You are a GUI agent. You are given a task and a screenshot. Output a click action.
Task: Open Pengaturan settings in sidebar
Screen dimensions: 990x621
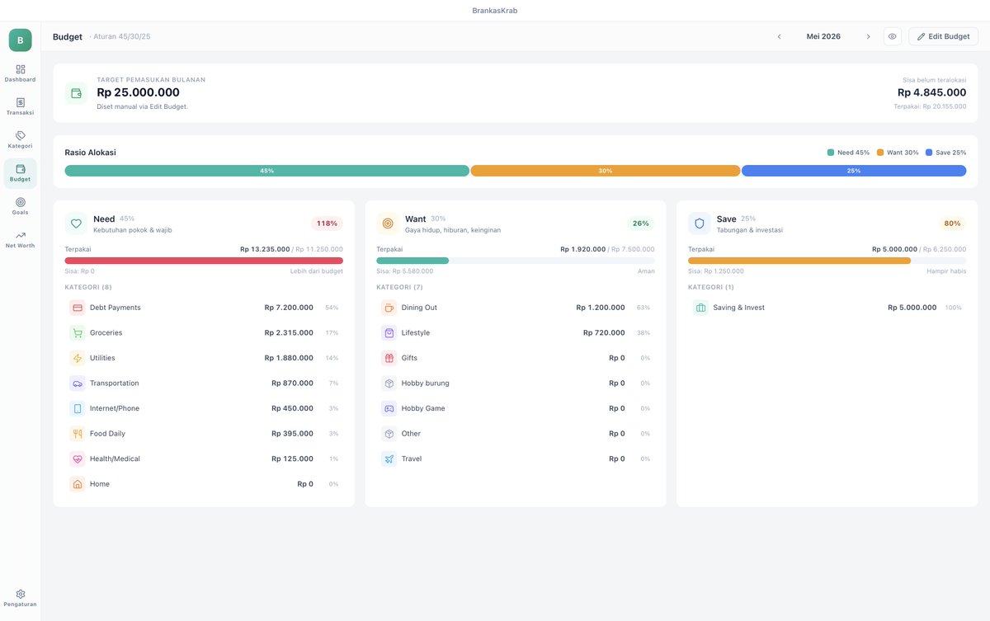point(21,598)
